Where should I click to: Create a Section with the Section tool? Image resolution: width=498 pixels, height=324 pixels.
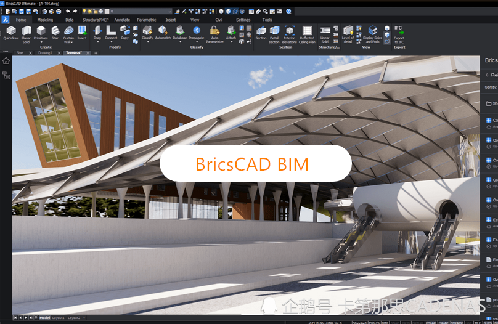click(x=261, y=33)
